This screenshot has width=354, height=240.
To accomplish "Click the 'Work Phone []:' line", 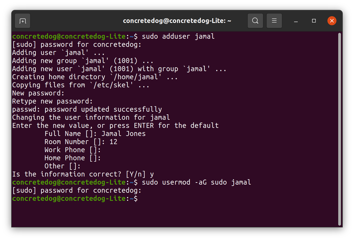I will 73,150.
